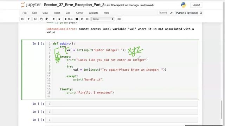Screen dimensions: 225x126
Task: Copy selected cells icon
Action: click(41, 19)
